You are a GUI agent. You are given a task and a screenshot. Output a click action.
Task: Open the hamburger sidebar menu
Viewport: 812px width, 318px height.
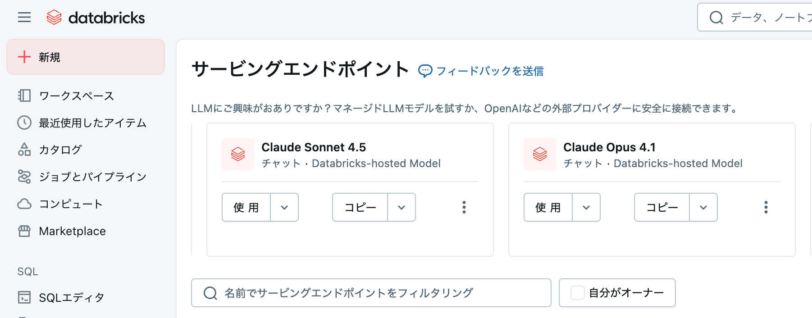tap(24, 18)
